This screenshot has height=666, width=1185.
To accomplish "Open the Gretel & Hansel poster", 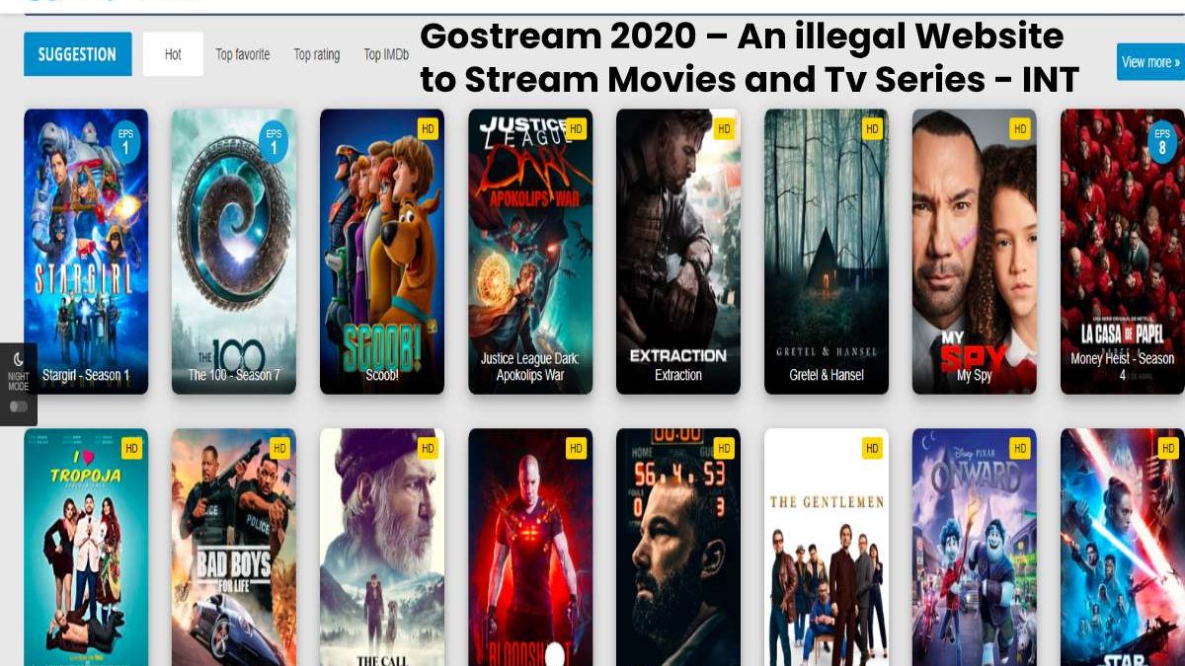I will click(827, 252).
